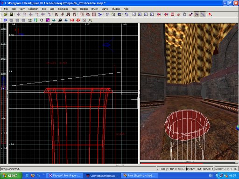Open the Selection menu
This screenshot has width=239, height=179.
click(x=33, y=9)
